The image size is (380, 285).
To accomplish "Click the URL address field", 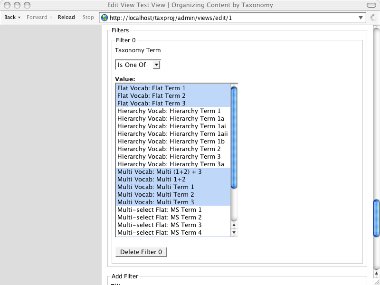I will pos(233,18).
